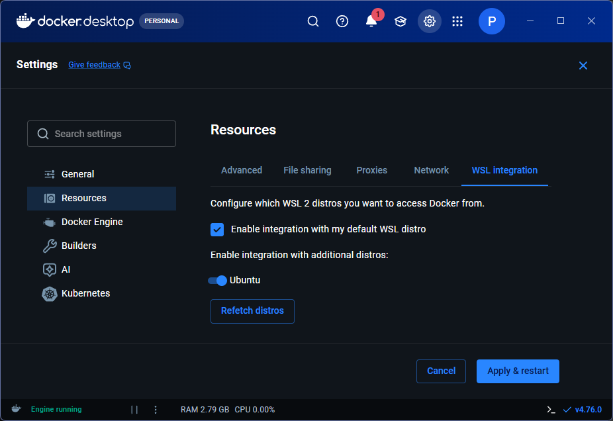Open the search magnifier in the header
The image size is (613, 421).
point(312,21)
